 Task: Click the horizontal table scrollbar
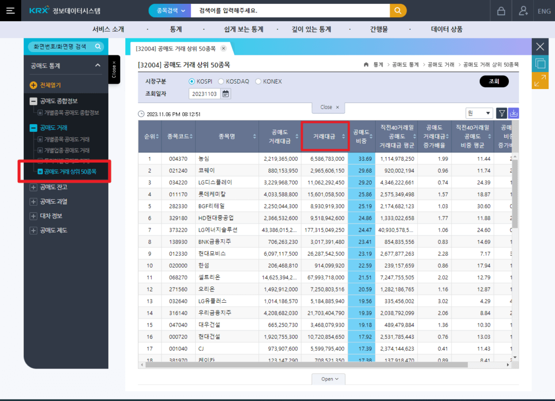tap(307, 365)
